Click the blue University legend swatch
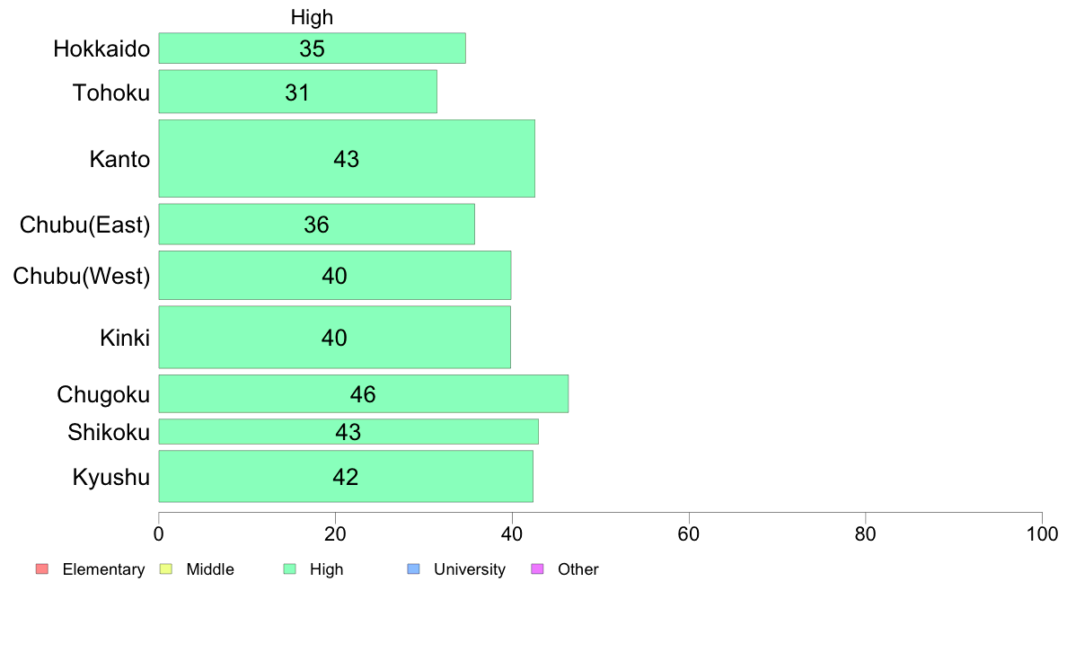The image size is (1067, 661). (413, 569)
